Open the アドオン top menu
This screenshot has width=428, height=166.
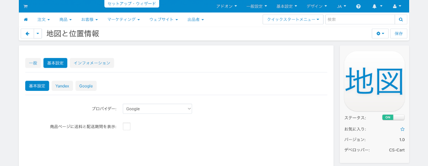coord(226,6)
